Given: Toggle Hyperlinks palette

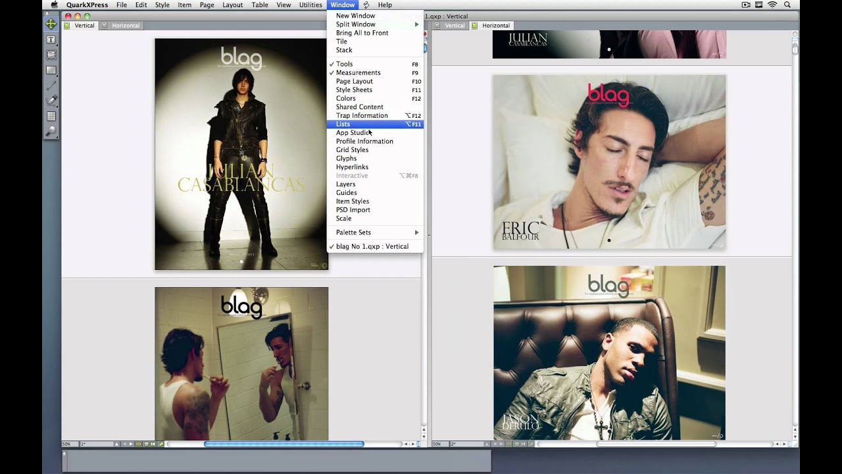Looking at the screenshot, I should coord(375,167).
